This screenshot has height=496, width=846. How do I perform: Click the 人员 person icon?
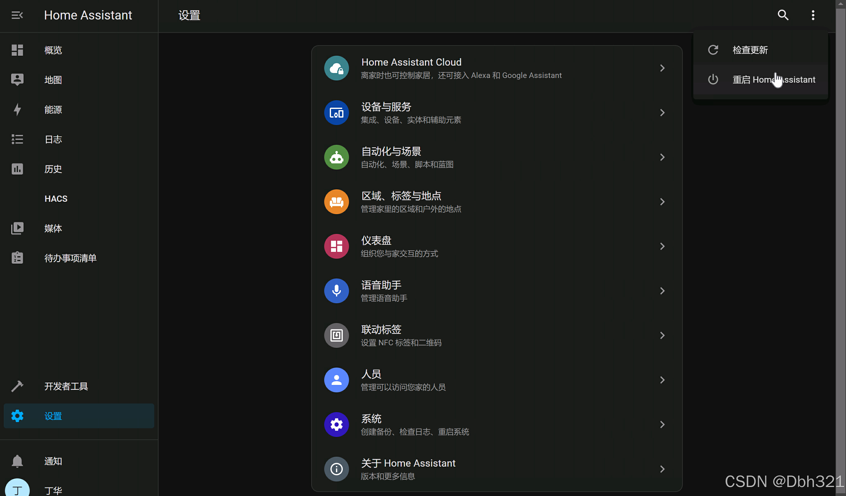click(336, 380)
